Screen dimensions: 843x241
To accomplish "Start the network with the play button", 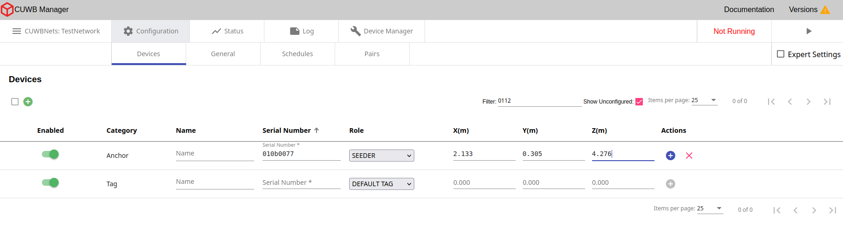I will click(809, 31).
